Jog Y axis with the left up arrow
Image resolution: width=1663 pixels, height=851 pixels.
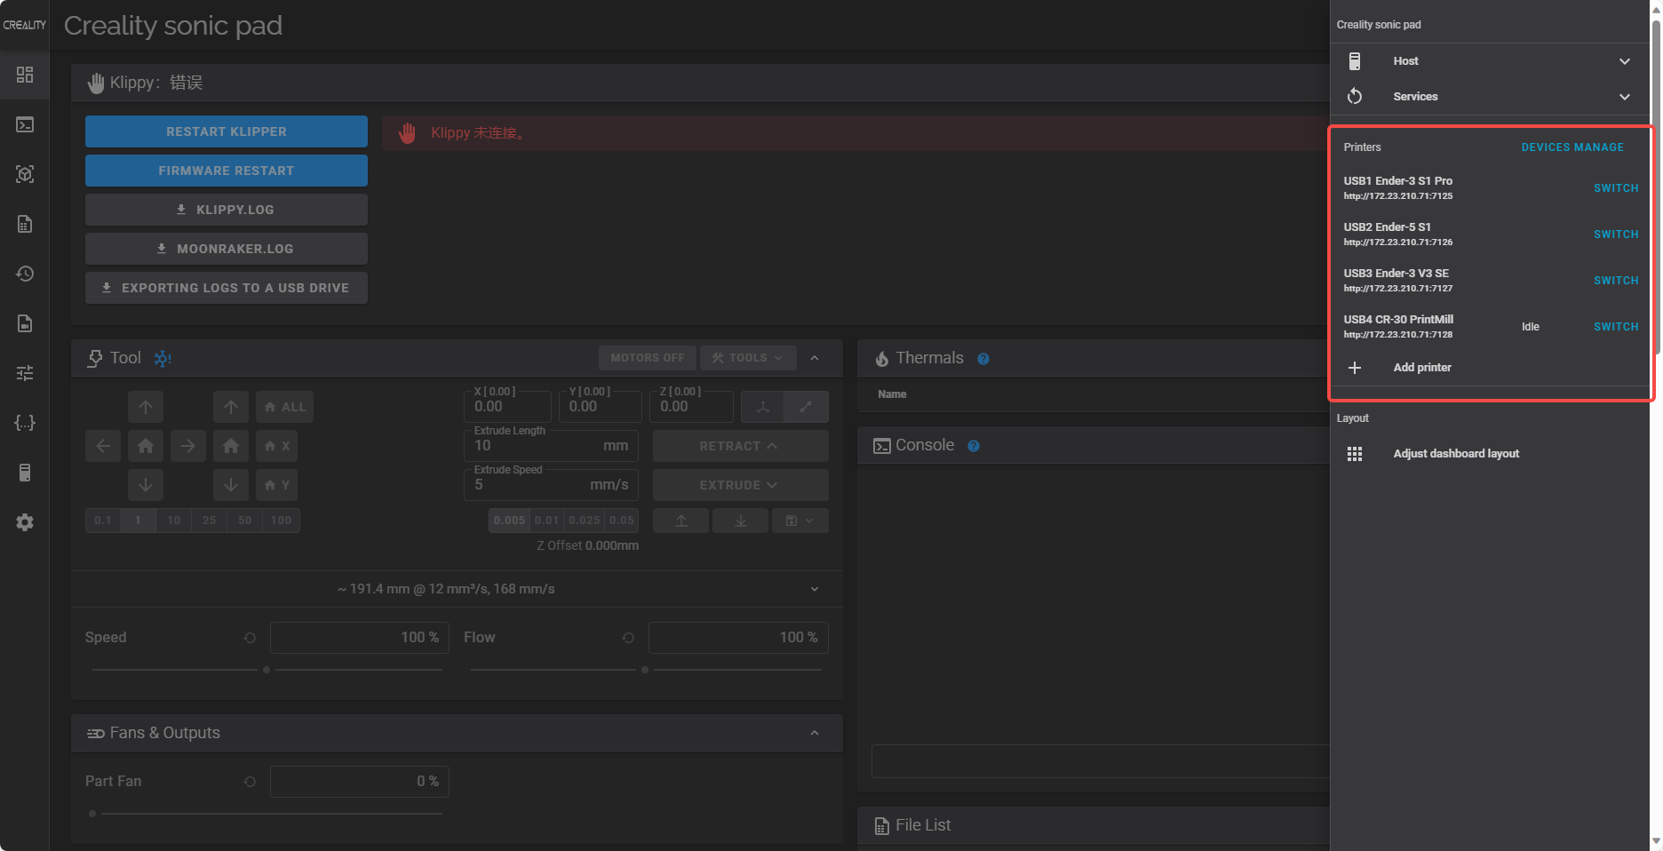point(146,407)
